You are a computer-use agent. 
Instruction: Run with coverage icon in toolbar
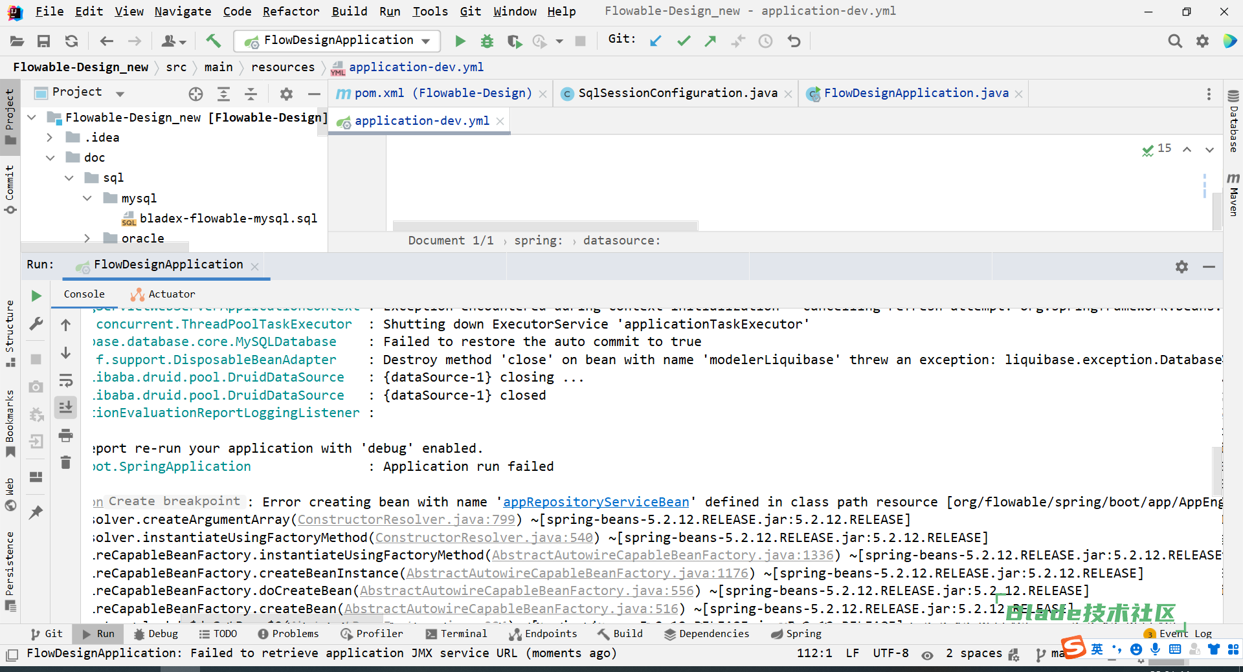click(514, 41)
